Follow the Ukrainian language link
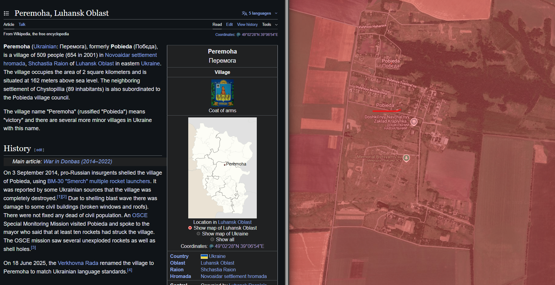The image size is (555, 285). pos(45,47)
